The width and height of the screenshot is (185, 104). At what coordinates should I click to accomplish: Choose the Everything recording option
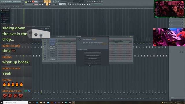[92, 61]
